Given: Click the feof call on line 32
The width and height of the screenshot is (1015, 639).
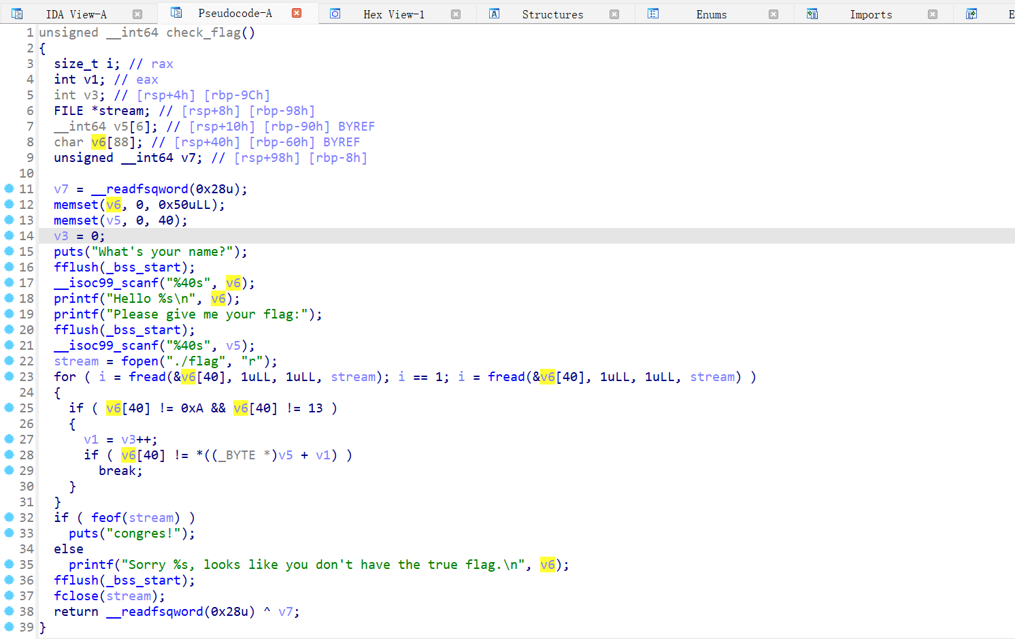Looking at the screenshot, I should point(106,518).
